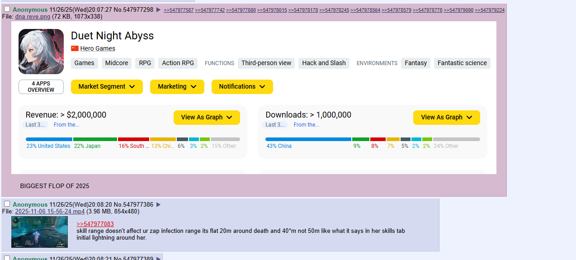The width and height of the screenshot is (576, 260).
Task: Click '15% Other' under Revenue
Action: [224, 146]
